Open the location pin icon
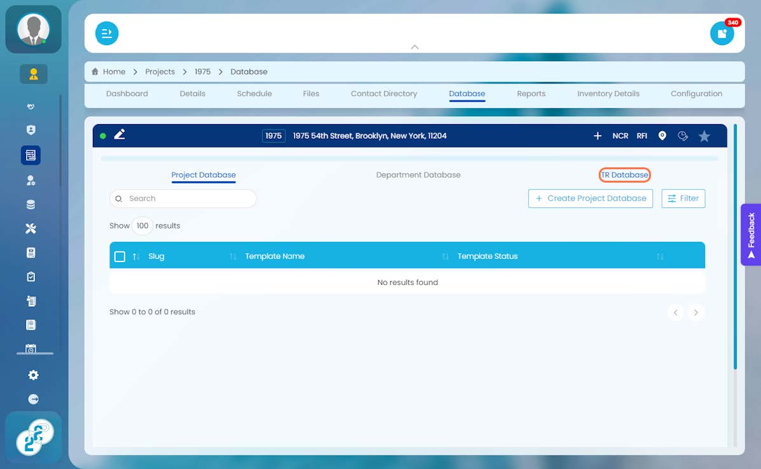761x469 pixels. pyautogui.click(x=662, y=136)
